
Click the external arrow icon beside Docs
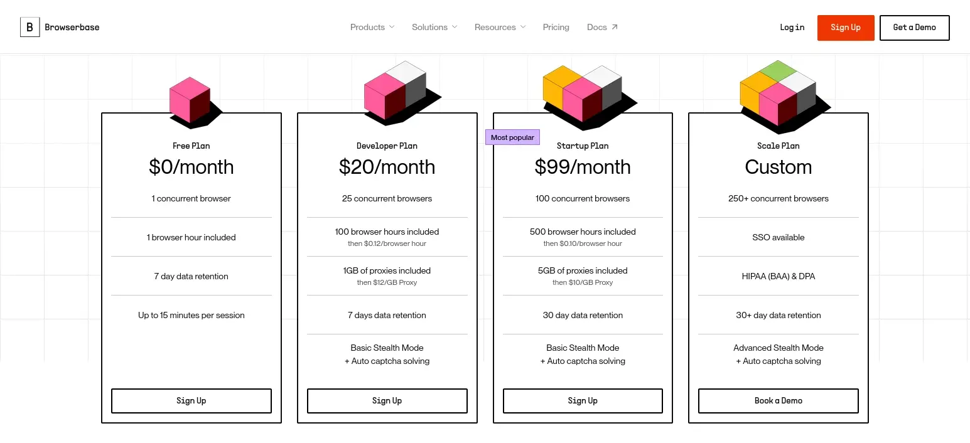(x=615, y=27)
